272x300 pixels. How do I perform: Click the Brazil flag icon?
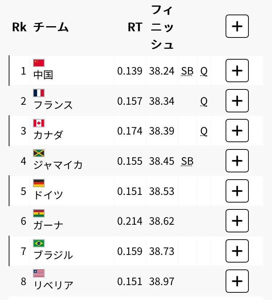click(x=39, y=243)
